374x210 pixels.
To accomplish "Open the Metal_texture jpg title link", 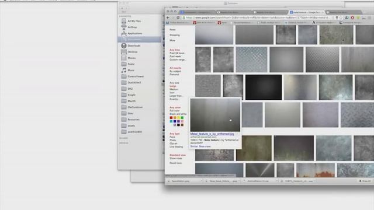I will (x=212, y=134).
